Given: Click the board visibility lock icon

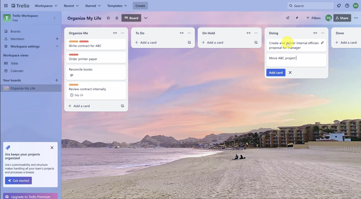Looking at the screenshot, I should point(117,18).
